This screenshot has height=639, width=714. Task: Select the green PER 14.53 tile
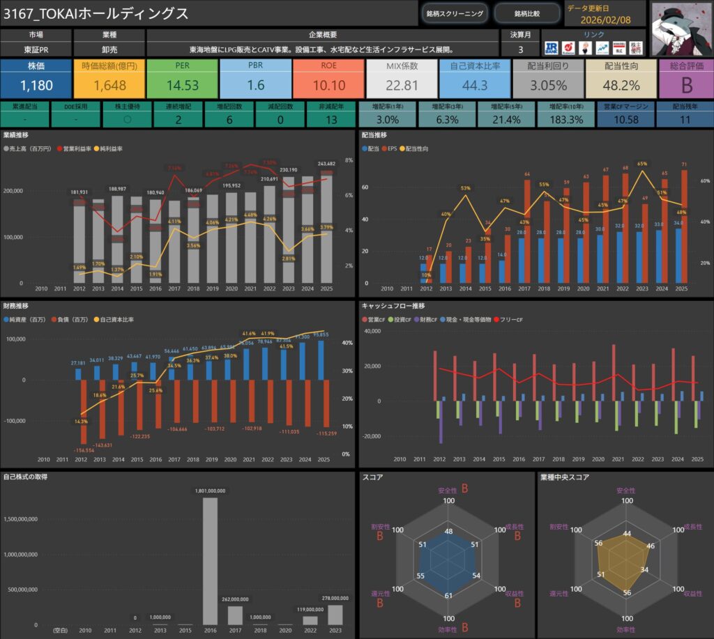point(182,79)
